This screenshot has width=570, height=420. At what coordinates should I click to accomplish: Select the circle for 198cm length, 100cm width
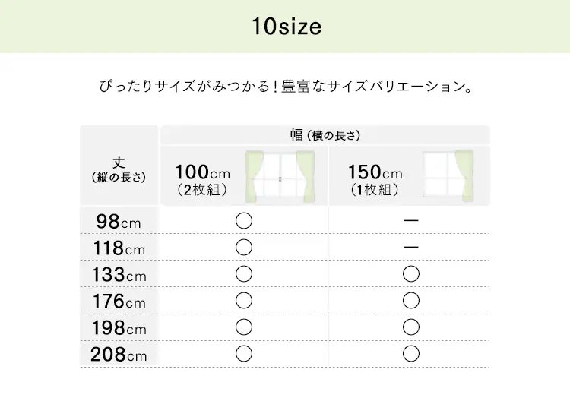[244, 327]
